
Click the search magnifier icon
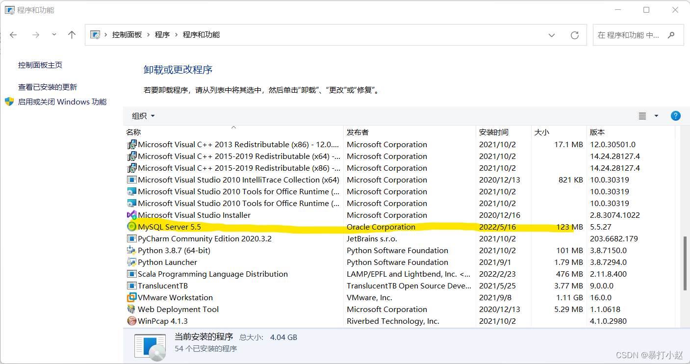pos(671,35)
